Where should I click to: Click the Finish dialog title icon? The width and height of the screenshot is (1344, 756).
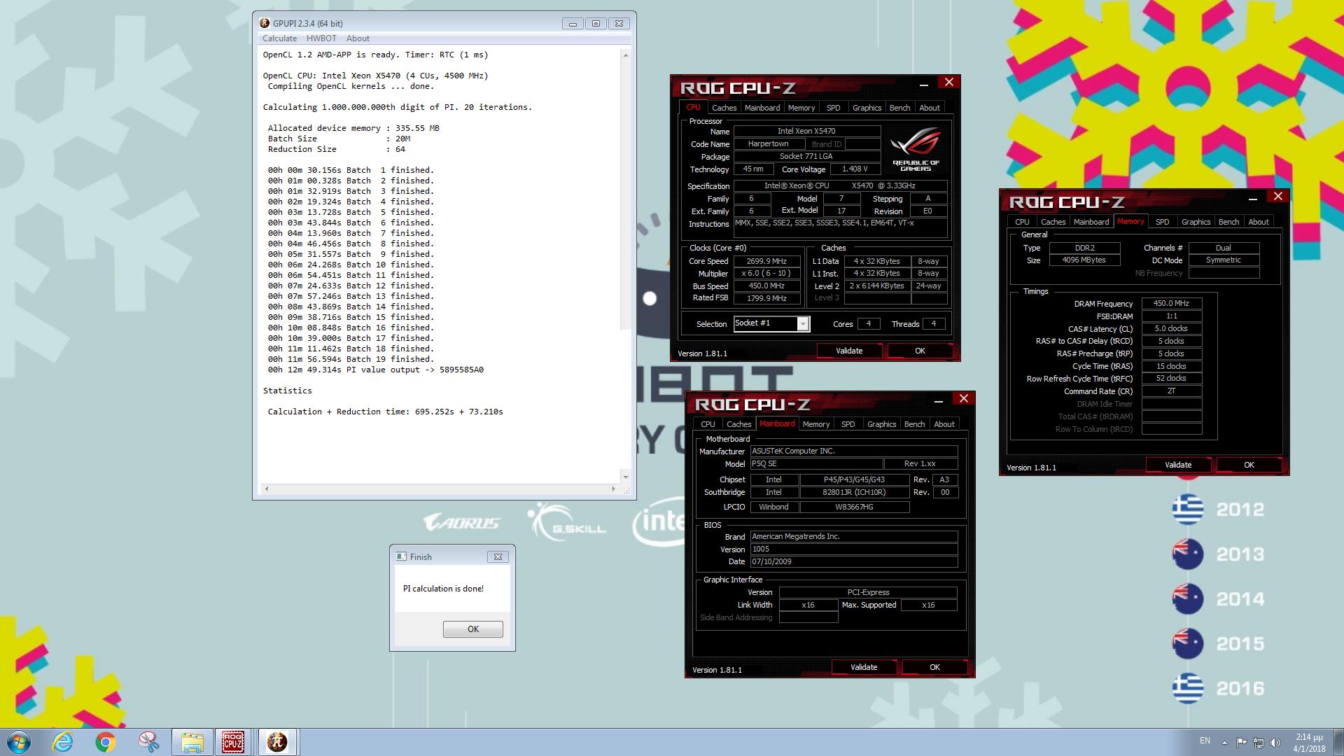401,556
